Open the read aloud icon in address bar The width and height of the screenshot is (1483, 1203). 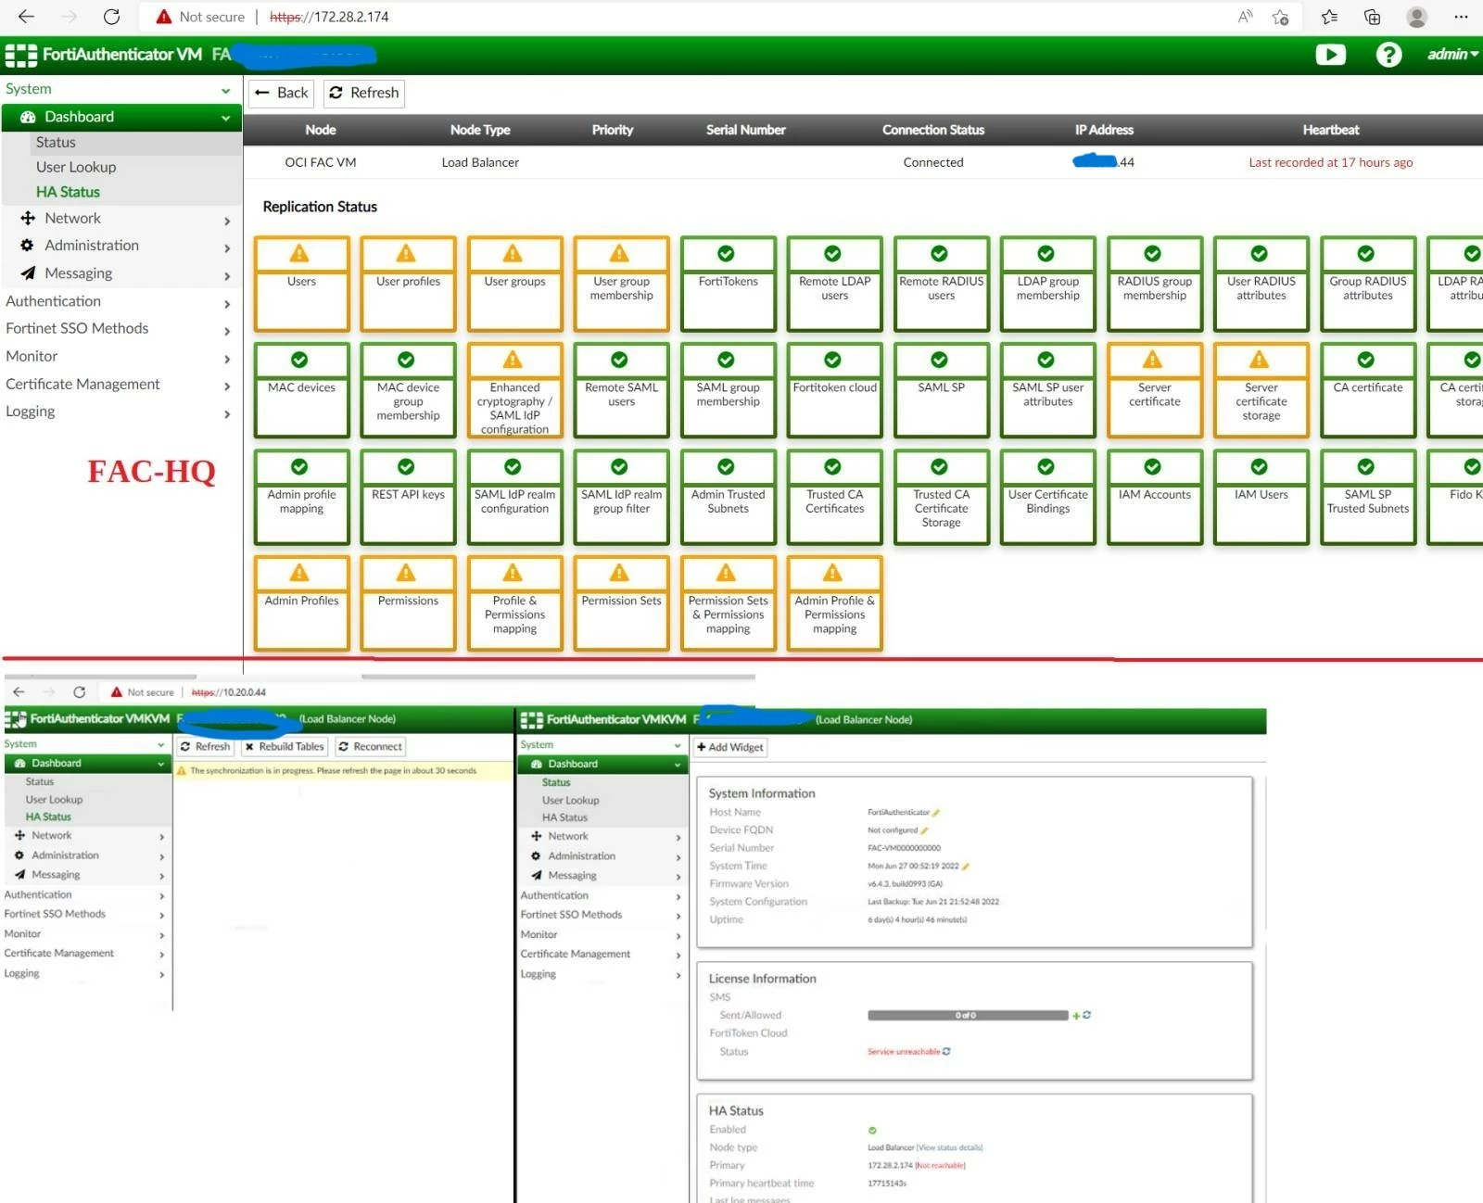point(1246,17)
